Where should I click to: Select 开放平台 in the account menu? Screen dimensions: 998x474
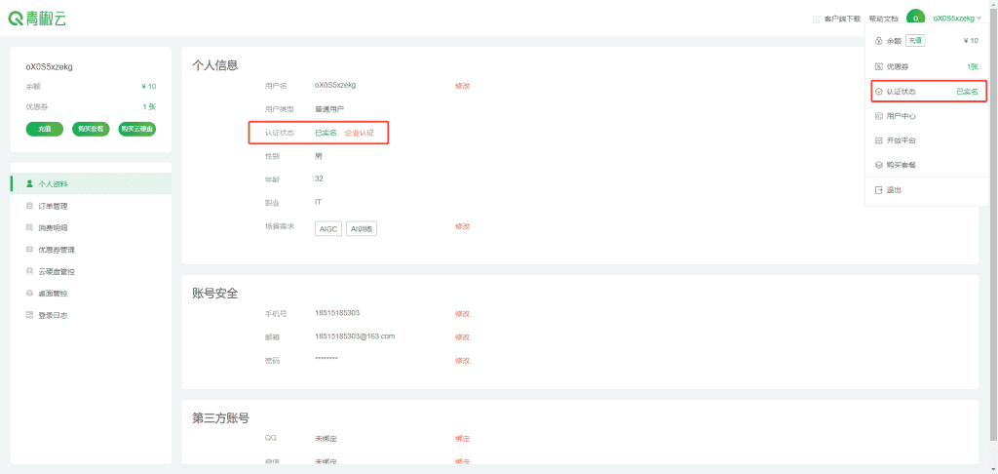tap(901, 140)
